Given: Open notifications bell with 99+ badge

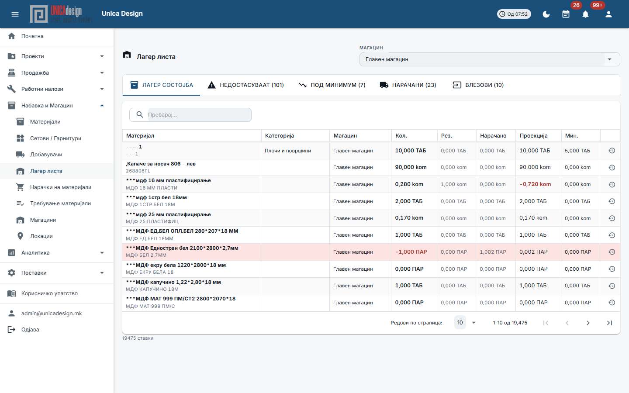Looking at the screenshot, I should pyautogui.click(x=585, y=14).
